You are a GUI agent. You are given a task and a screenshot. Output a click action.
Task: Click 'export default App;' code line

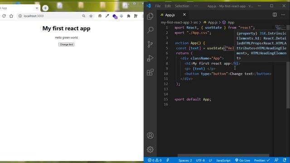point(193,99)
